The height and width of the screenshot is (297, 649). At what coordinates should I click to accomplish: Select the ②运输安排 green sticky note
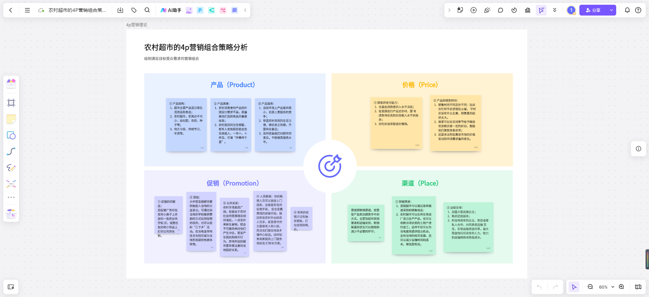coord(468,227)
